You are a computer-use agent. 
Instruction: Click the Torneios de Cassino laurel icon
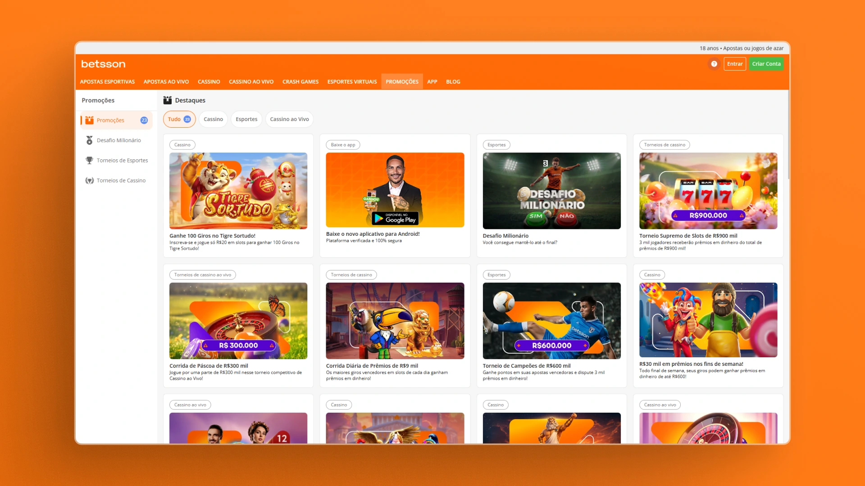pyautogui.click(x=89, y=180)
